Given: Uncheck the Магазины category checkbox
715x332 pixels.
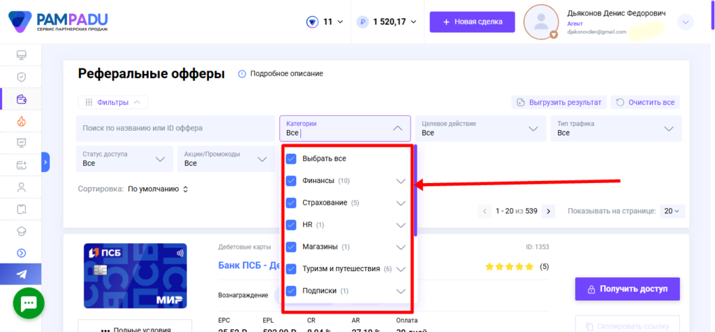Looking at the screenshot, I should pos(291,247).
